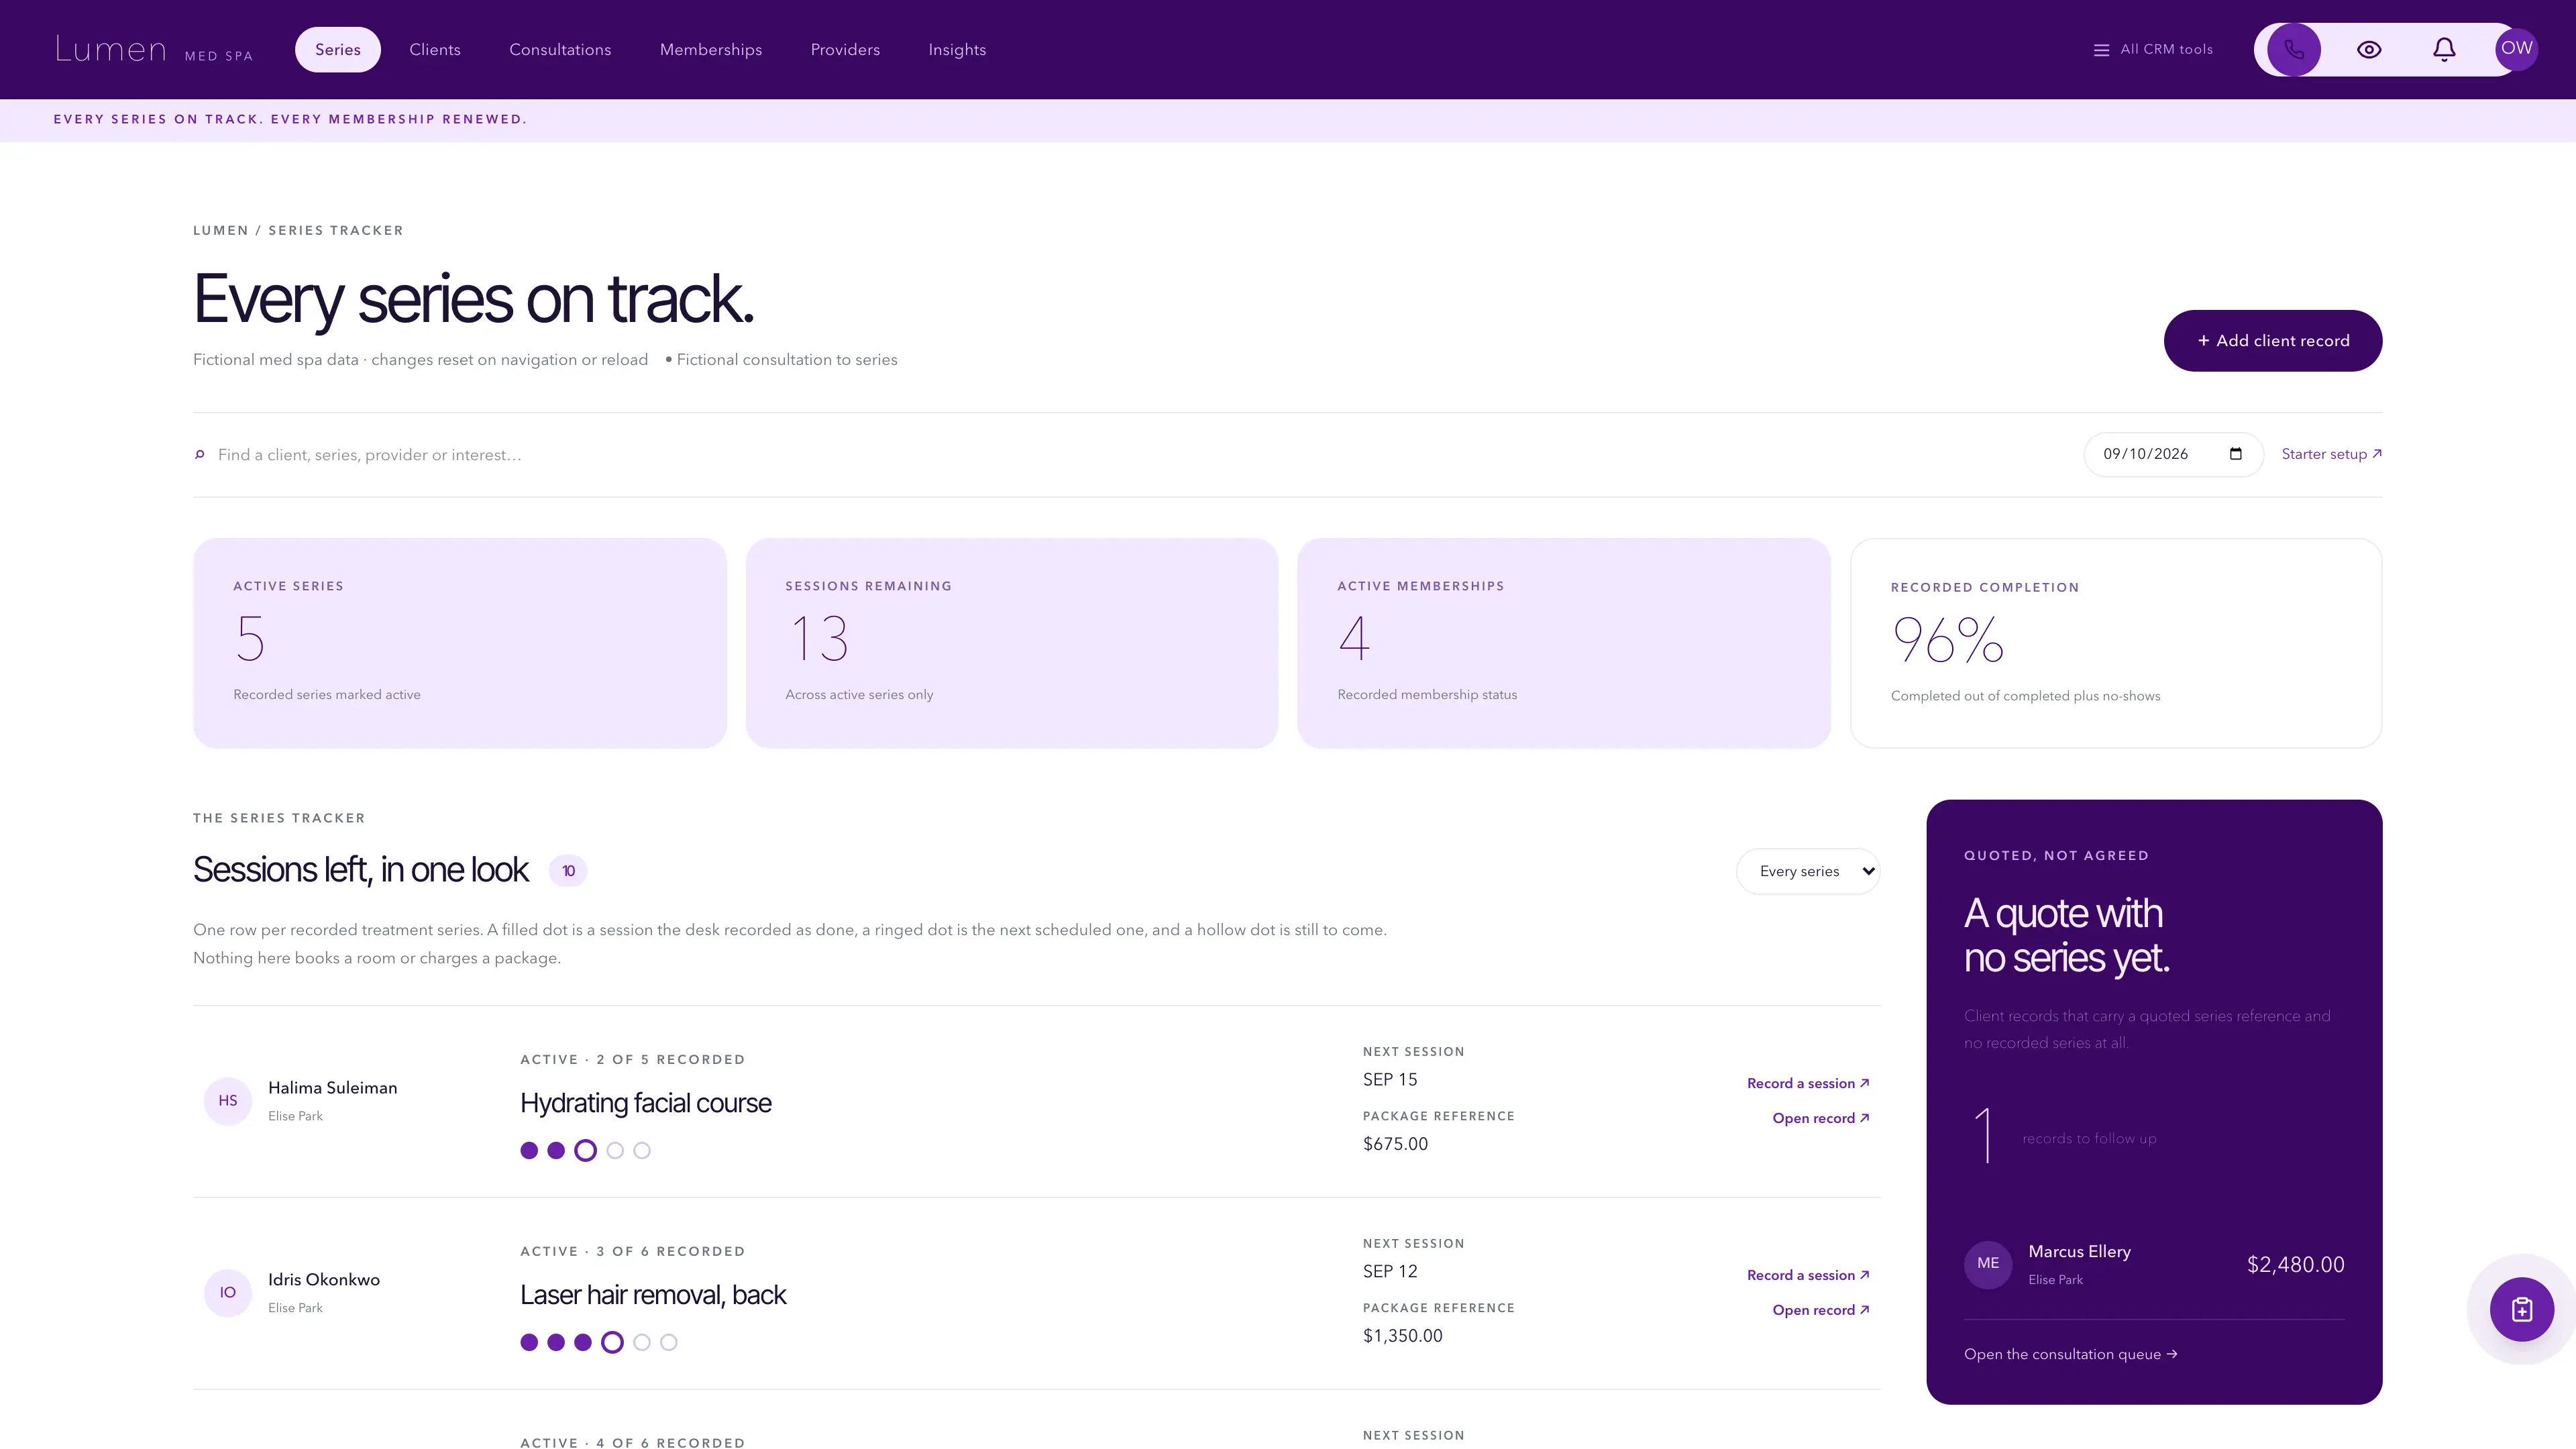
Task: Open record for Idris Okonkwo's series
Action: tap(1821, 1310)
